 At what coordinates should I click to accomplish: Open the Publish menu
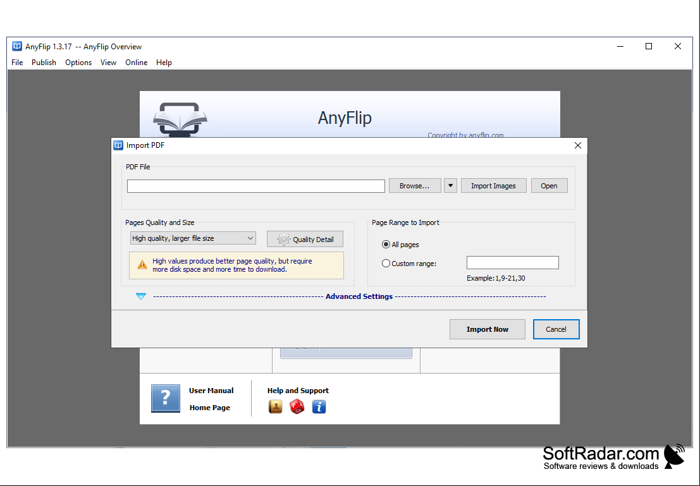pos(44,63)
